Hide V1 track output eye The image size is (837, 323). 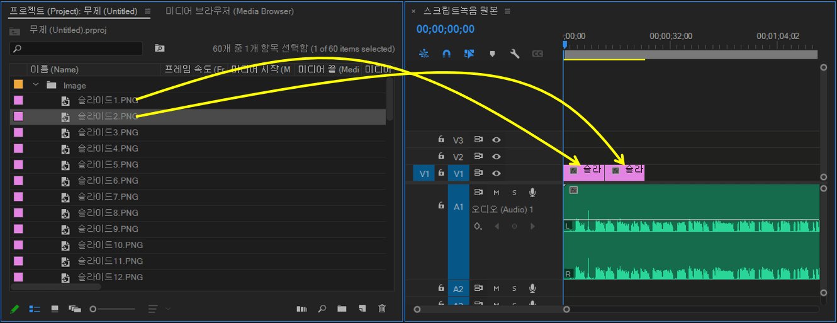497,173
